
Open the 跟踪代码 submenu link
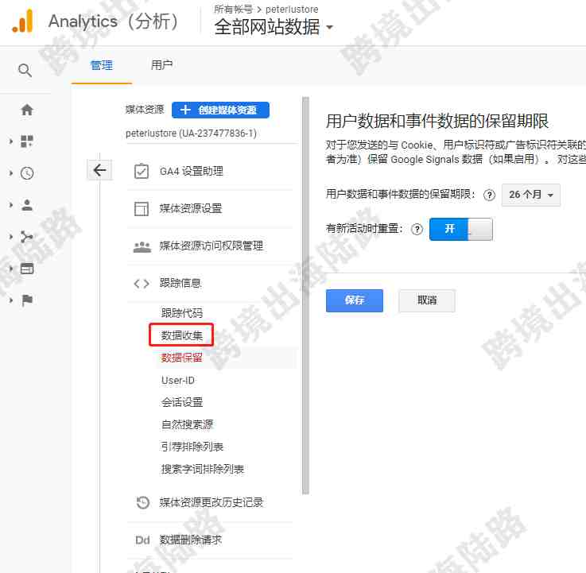[181, 313]
